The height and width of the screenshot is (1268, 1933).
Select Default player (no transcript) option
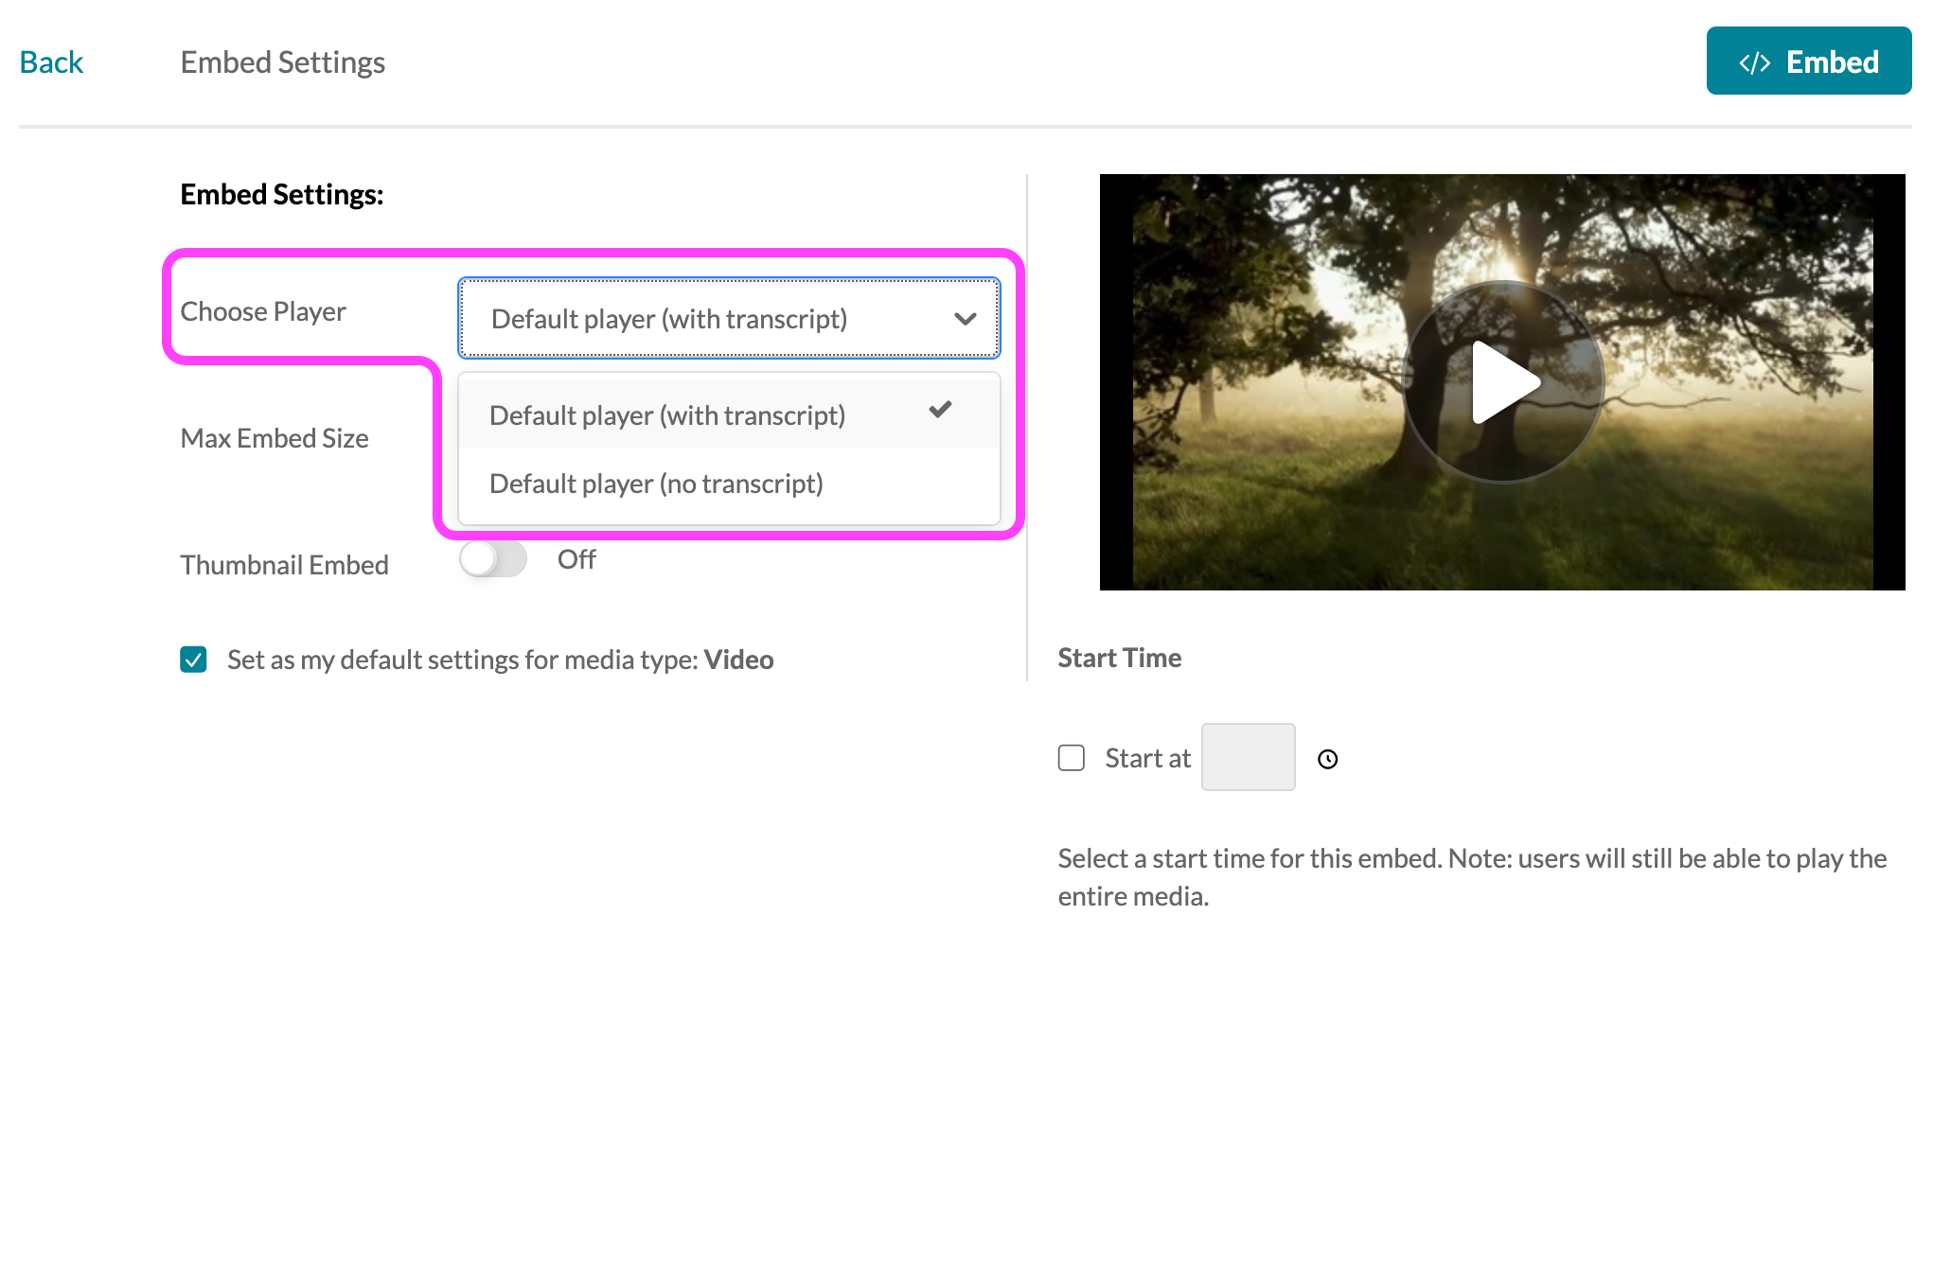click(x=656, y=484)
